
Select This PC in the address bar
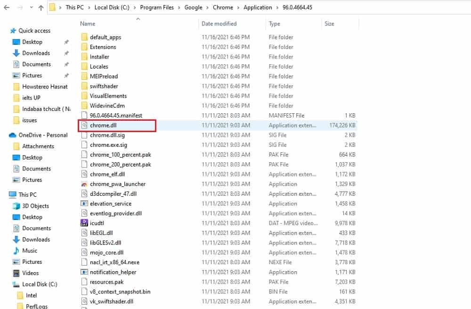click(x=74, y=7)
